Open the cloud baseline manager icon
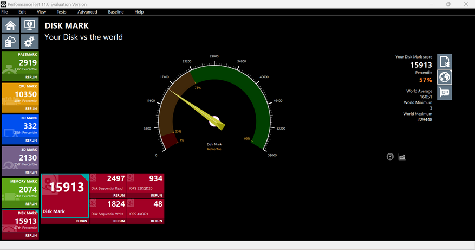Screen dimensions: 475x250 pos(11,42)
